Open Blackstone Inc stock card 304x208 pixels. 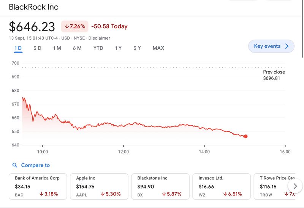(x=161, y=186)
